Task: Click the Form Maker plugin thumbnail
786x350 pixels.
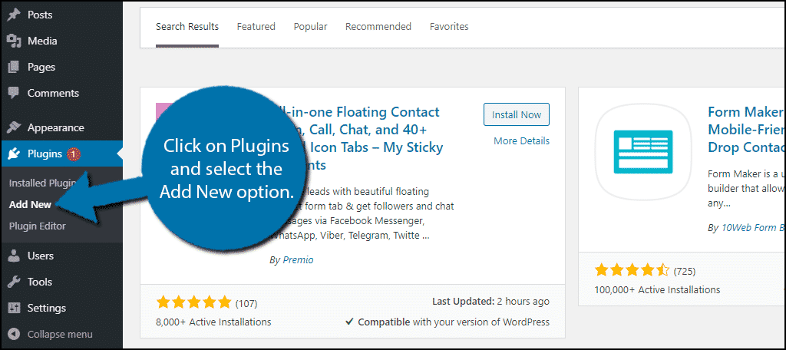Action: click(x=643, y=151)
